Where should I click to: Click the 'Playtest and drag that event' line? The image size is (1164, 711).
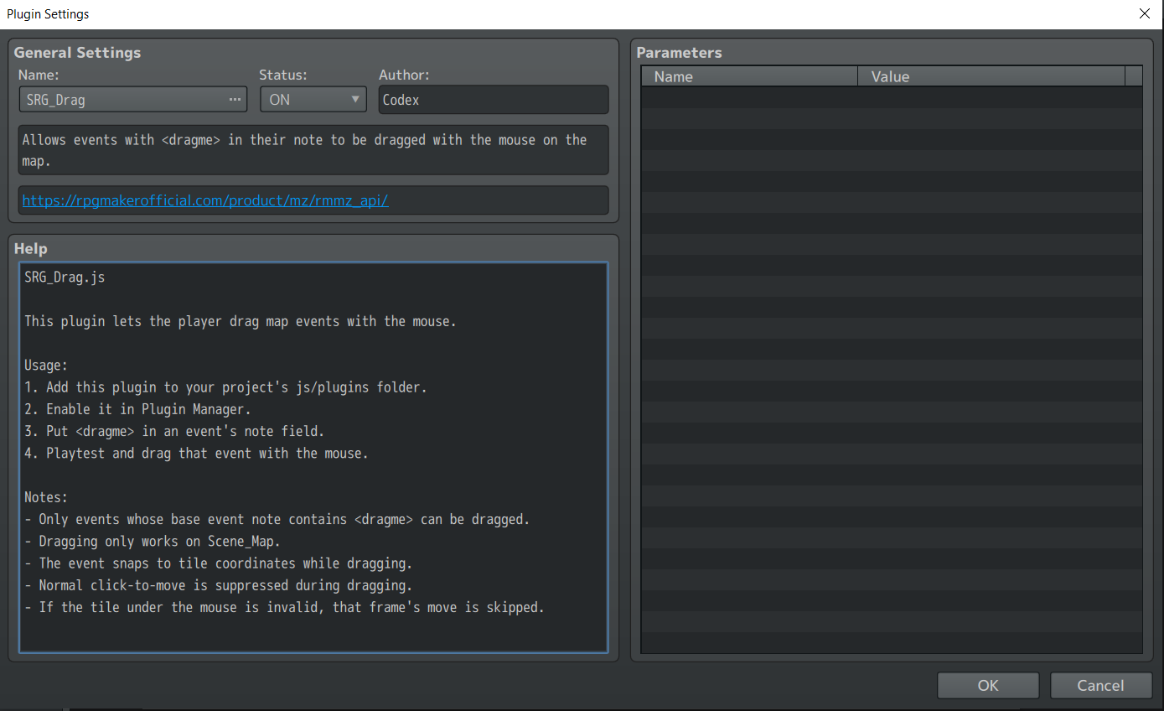click(196, 454)
